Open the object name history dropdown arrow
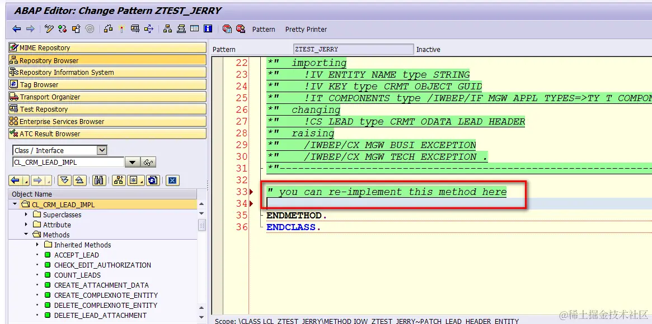Viewport: 652px width, 324px height. tap(133, 162)
